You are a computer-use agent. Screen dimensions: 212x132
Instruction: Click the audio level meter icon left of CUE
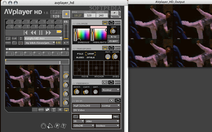8,38
